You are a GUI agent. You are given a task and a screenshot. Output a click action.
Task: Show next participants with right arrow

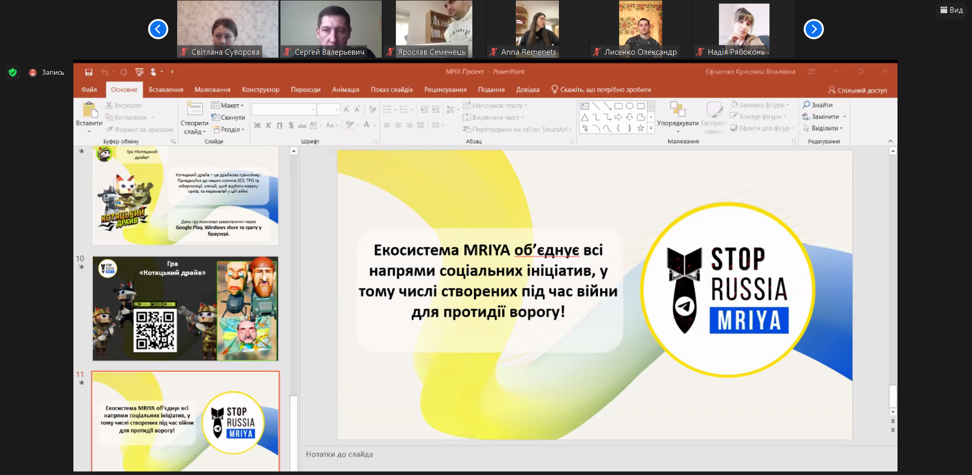point(814,29)
